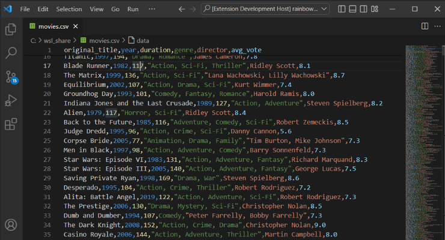Click line number 35 in gutter

pos(47,235)
